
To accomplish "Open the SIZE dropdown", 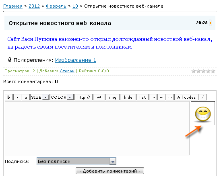I will coord(40,97).
